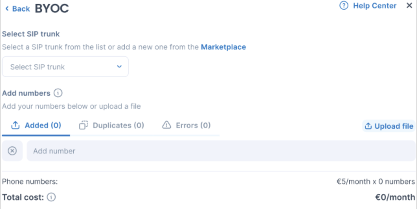Screen dimensions: 417x209
Task: Click the Back chevron arrow icon
Action: coord(7,9)
